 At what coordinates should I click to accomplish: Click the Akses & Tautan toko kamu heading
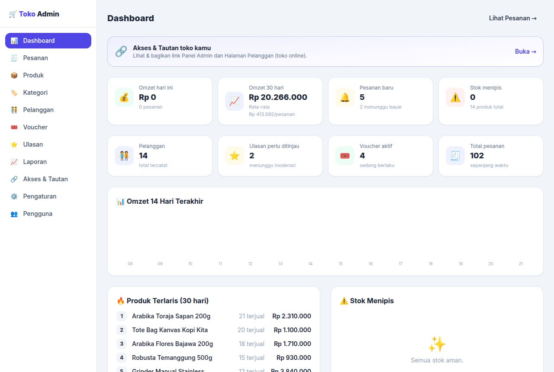(172, 48)
